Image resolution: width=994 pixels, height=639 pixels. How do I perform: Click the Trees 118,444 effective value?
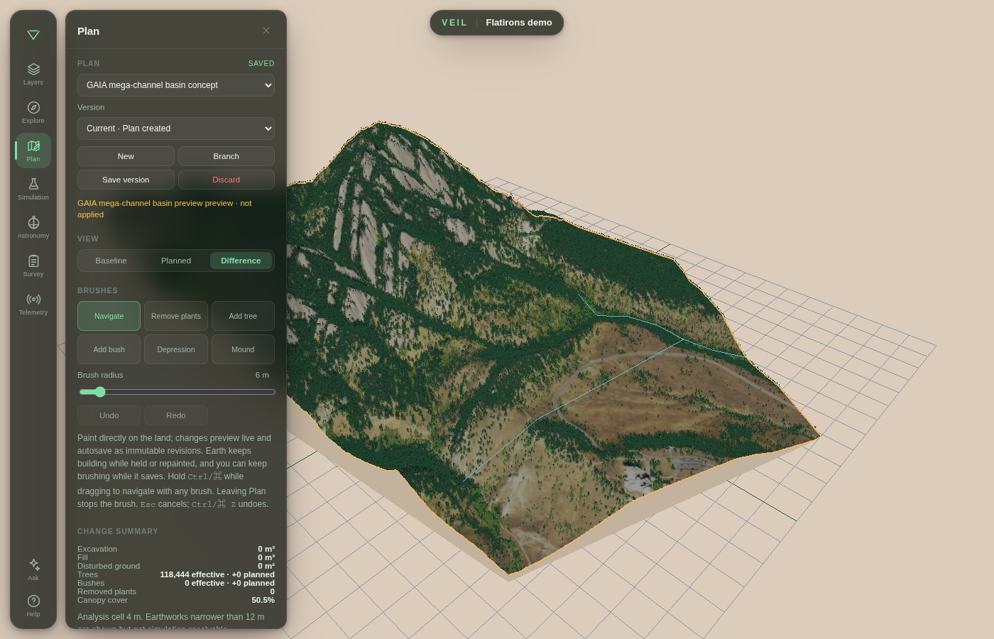(217, 574)
